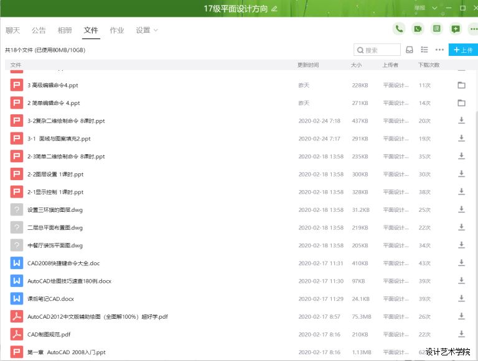Open folder for 3 高级编辑命令4.ppt
This screenshot has width=478, height=361.
pyautogui.click(x=461, y=85)
